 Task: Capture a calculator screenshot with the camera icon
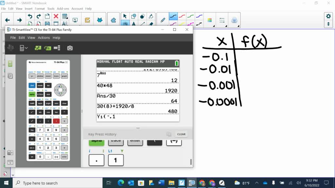[71, 48]
